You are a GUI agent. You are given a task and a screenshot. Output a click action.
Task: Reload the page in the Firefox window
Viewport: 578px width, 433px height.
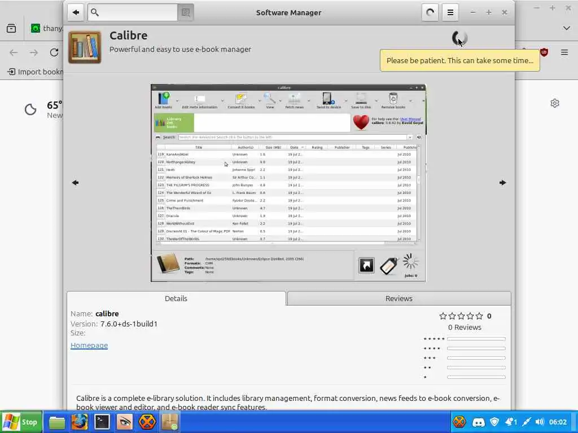[54, 52]
